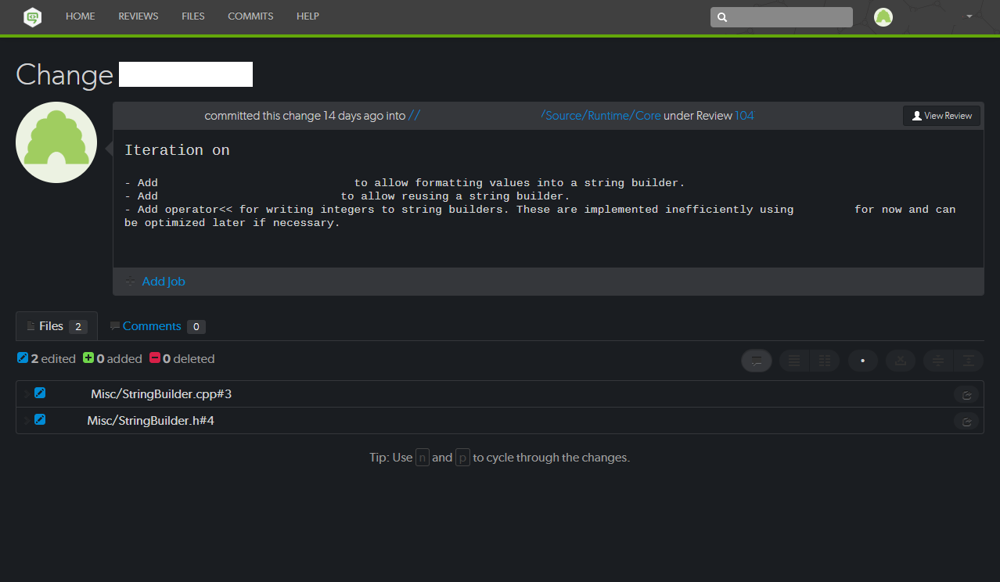Expand all files icon in toolbar
Viewport: 1000px width, 582px height.
[968, 361]
